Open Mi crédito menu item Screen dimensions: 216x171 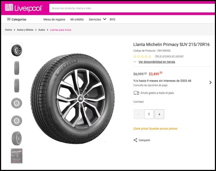77,19
